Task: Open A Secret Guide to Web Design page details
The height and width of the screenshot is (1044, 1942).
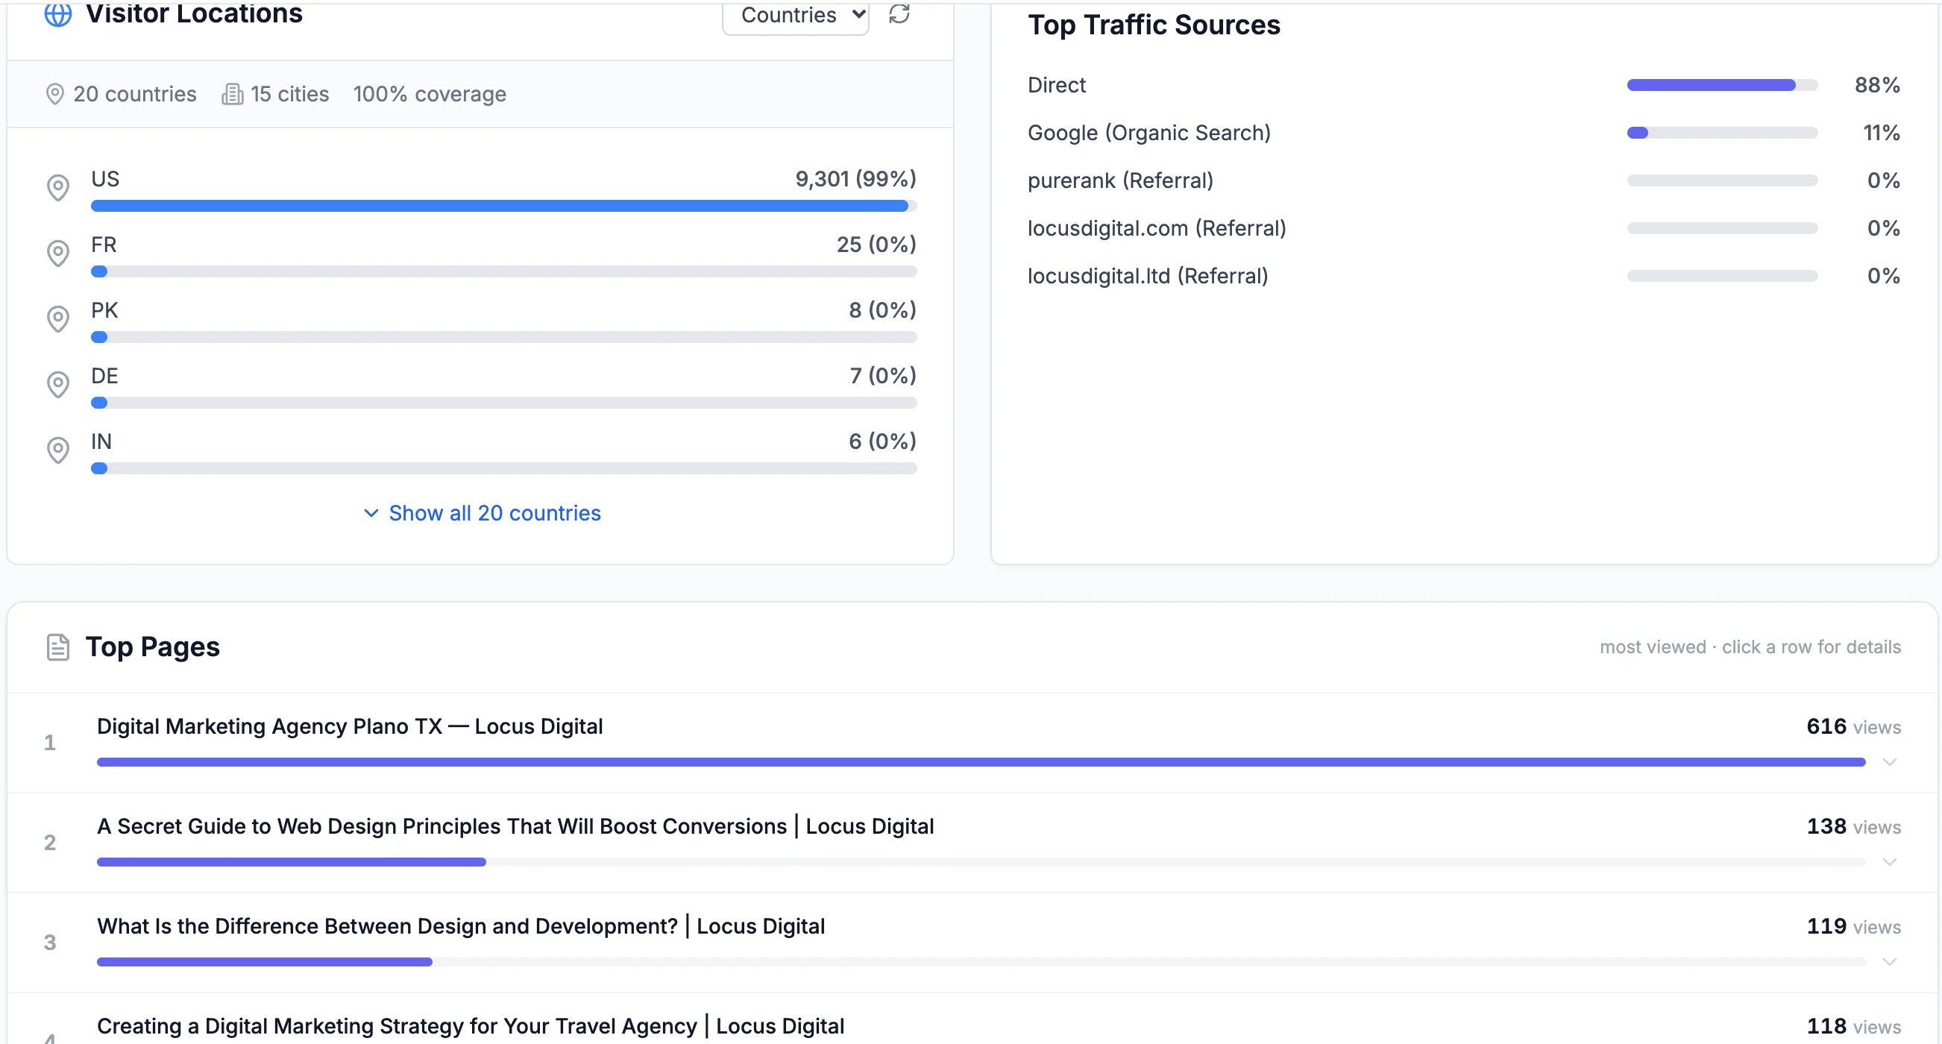Action: [515, 827]
